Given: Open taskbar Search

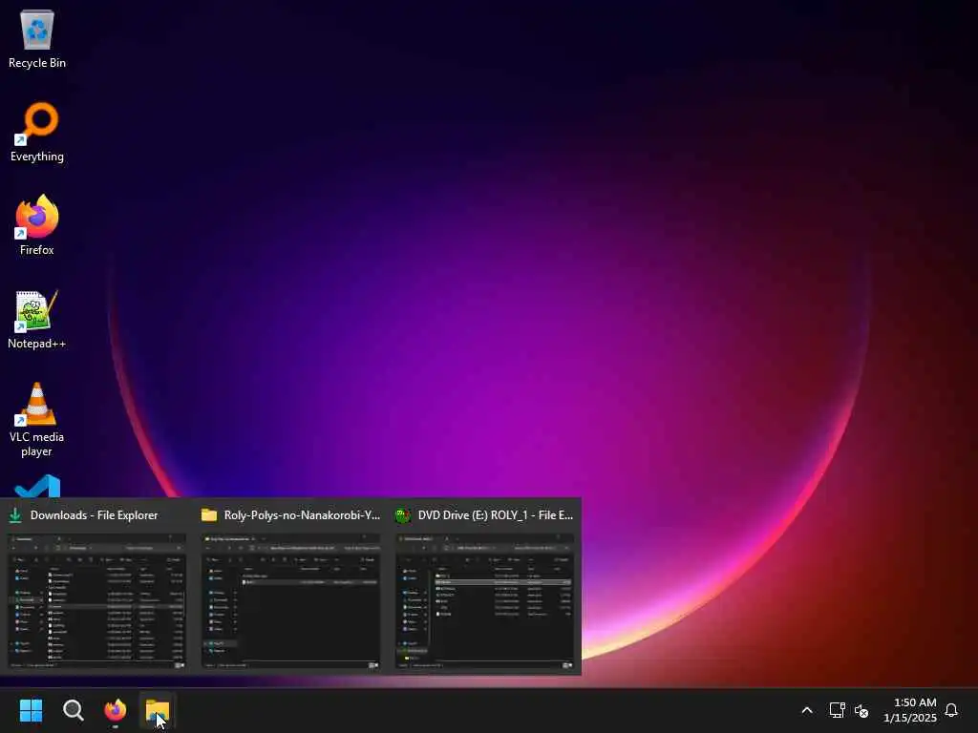Looking at the screenshot, I should pyautogui.click(x=73, y=710).
